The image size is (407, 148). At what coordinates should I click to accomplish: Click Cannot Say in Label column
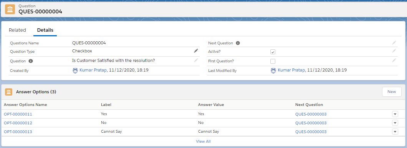coord(111,132)
